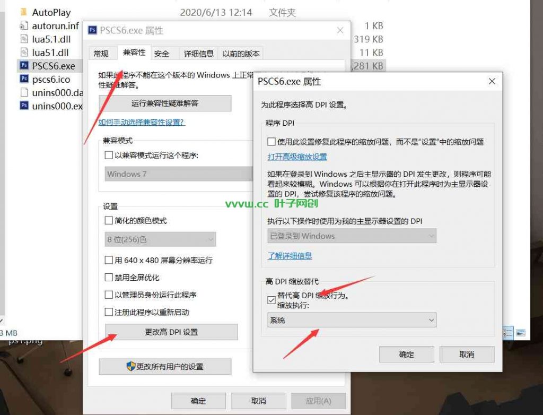Switch Explorer to large thumbnails view icon
Image resolution: width=543 pixels, height=415 pixels.
[521, 333]
